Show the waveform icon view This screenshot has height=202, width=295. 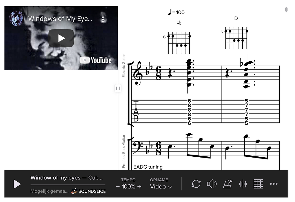tap(243, 184)
